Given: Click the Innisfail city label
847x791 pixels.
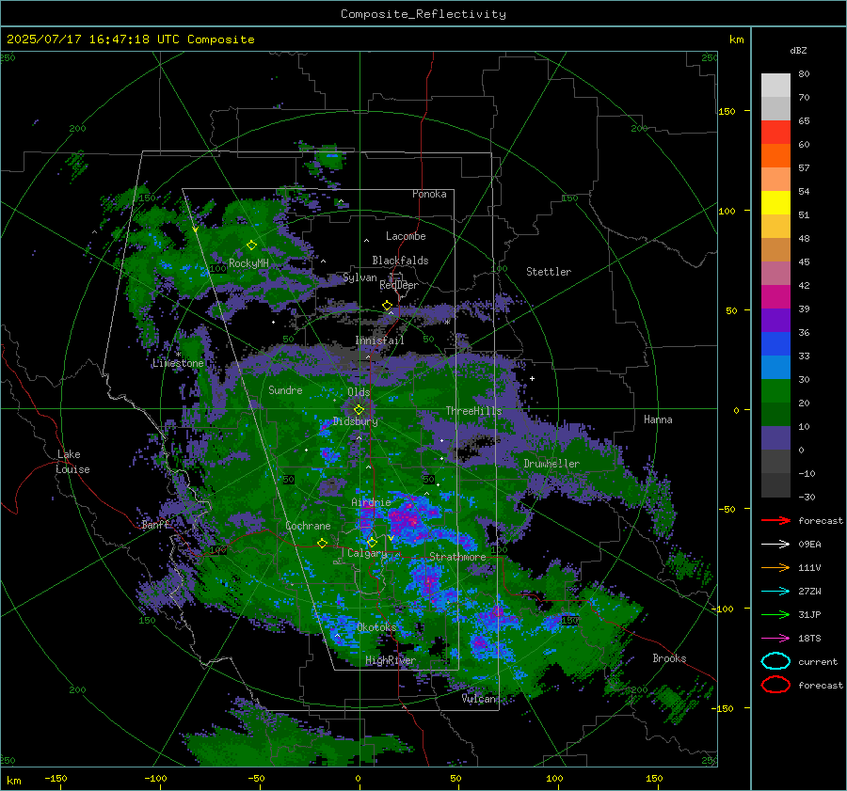Looking at the screenshot, I should 379,340.
